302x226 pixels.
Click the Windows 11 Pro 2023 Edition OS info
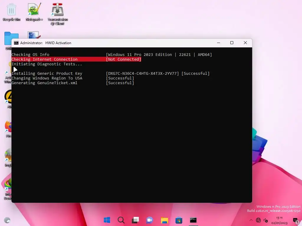[x=159, y=54]
